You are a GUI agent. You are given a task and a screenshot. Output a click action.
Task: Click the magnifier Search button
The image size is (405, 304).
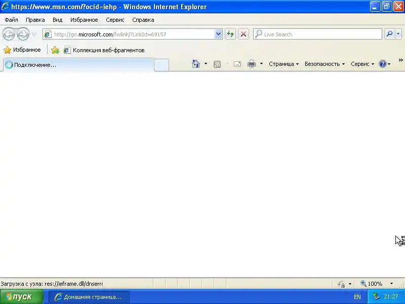(389, 34)
